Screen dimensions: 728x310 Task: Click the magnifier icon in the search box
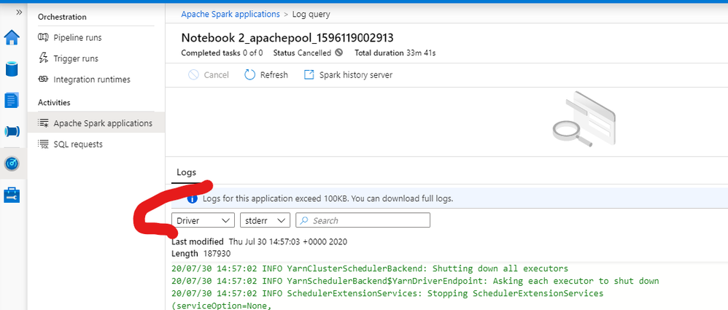[303, 220]
